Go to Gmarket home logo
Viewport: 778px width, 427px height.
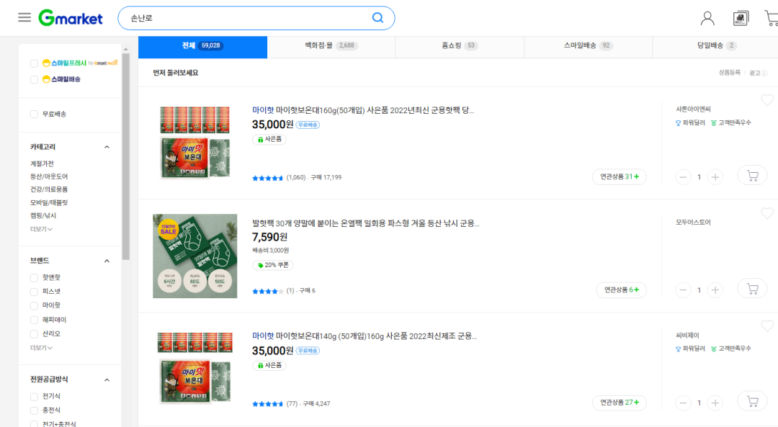(x=71, y=18)
